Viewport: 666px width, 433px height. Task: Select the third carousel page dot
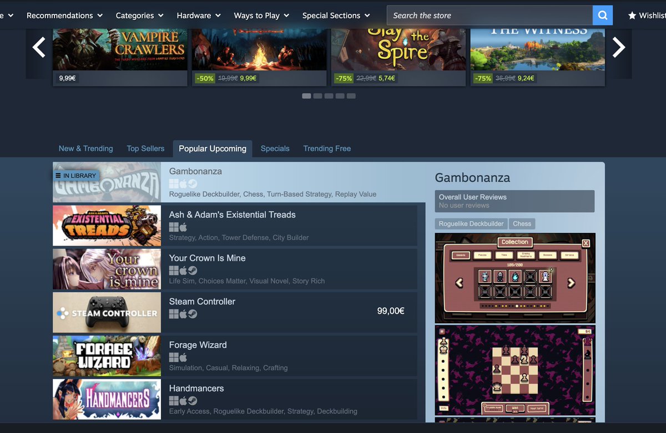[329, 96]
